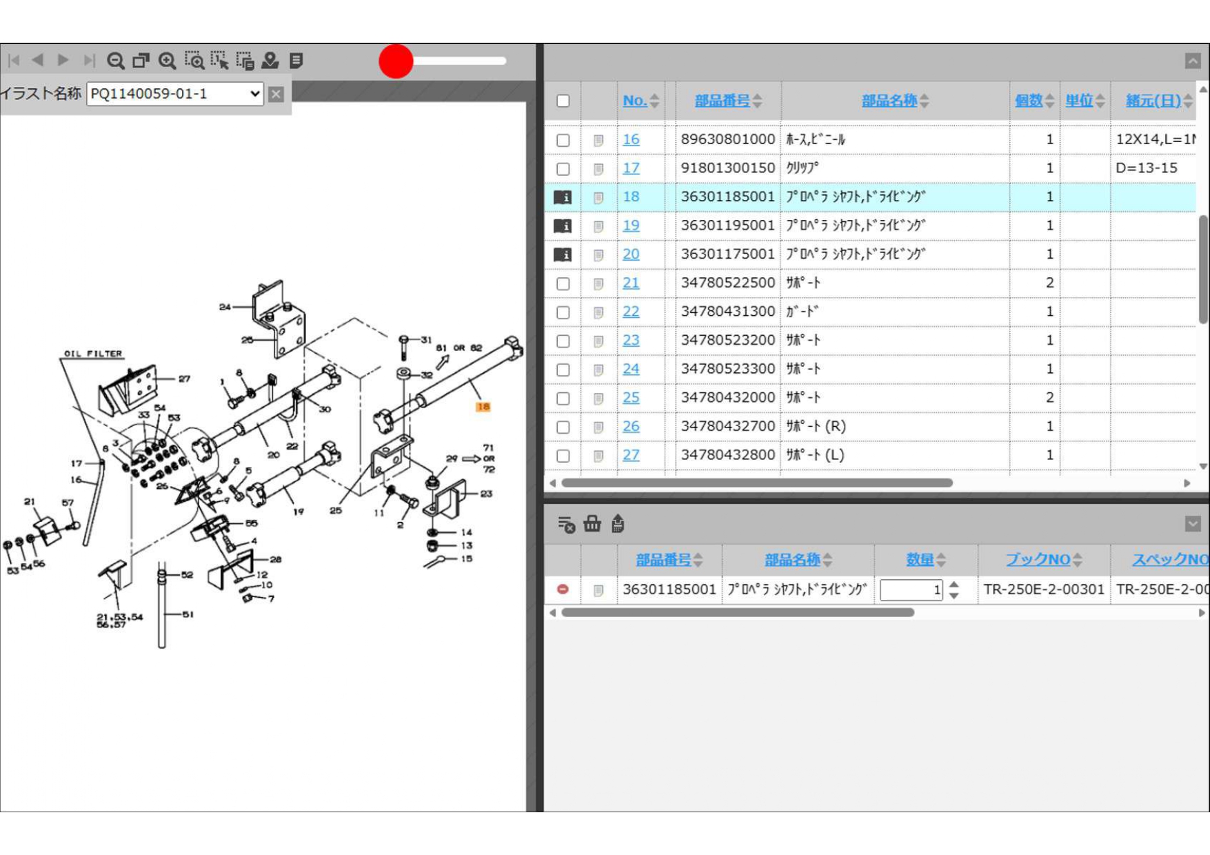Click the zoom in magnifier icon

pos(167,61)
